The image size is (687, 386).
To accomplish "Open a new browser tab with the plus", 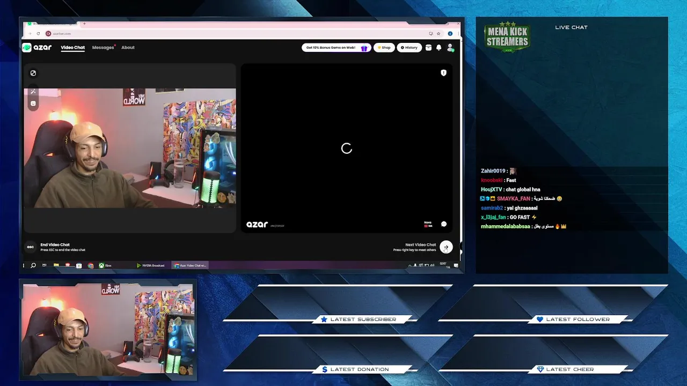I will pyautogui.click(x=84, y=24).
